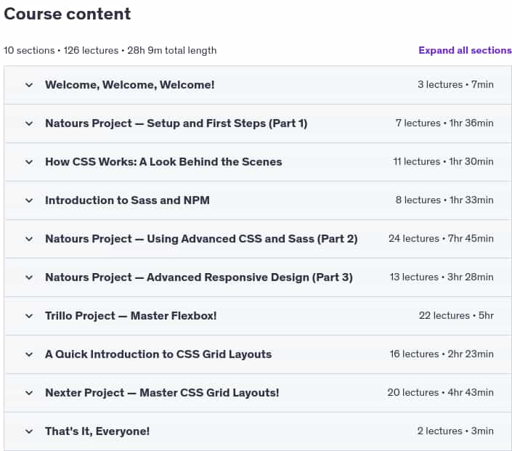Image resolution: width=512 pixels, height=451 pixels.
Task: Expand chevron for Natours Project Part 1
Action: [29, 123]
